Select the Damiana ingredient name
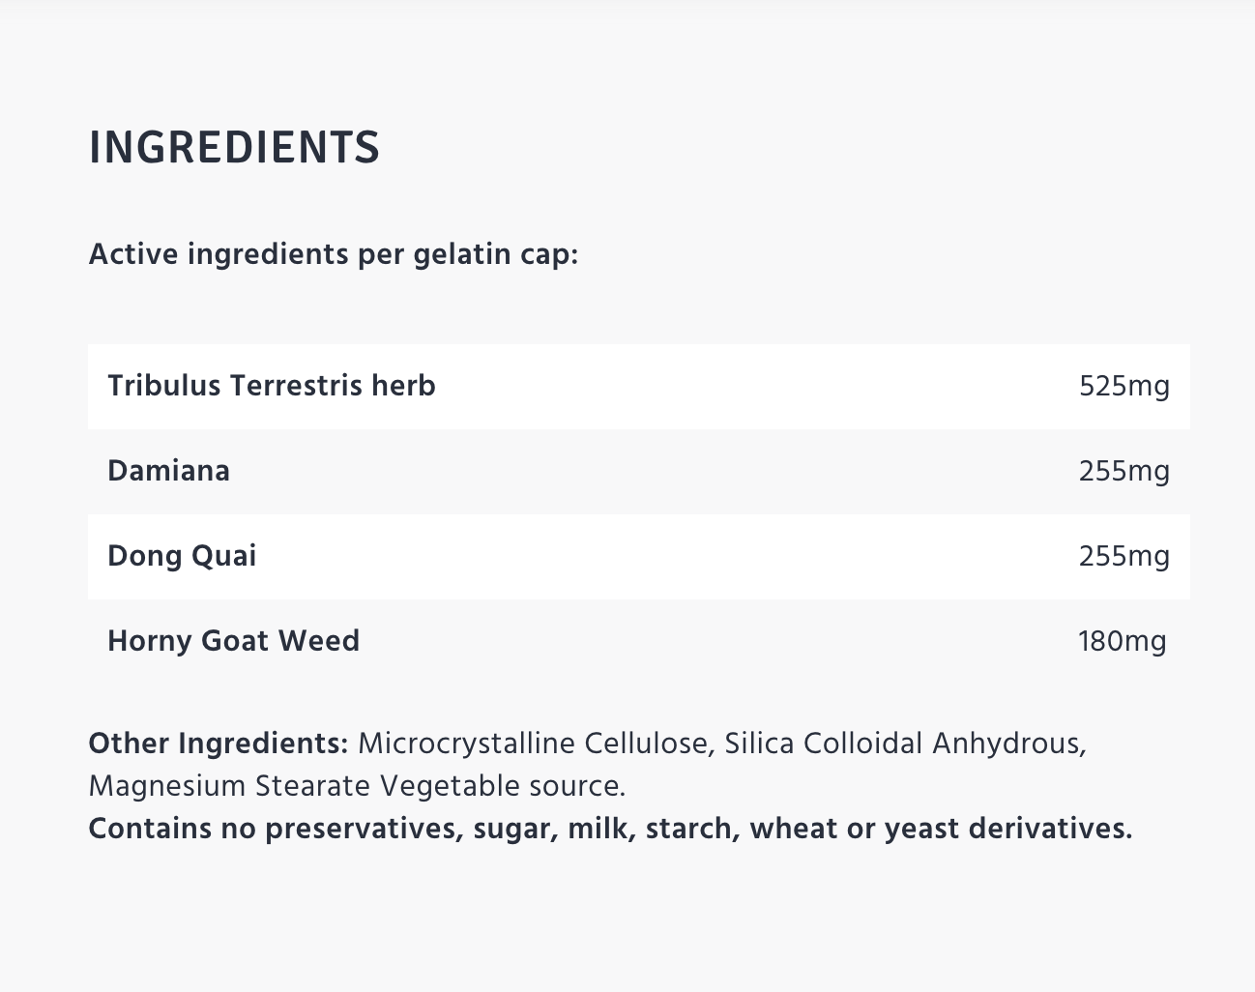1255x992 pixels. [169, 471]
